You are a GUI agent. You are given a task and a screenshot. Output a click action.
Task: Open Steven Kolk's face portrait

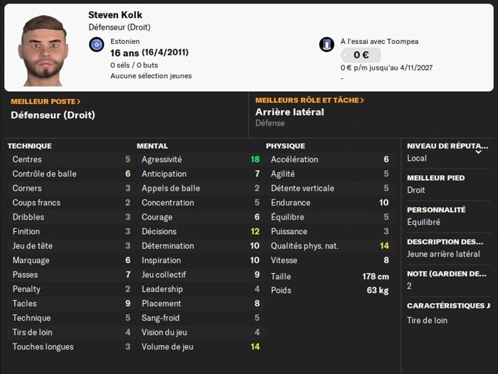(43, 48)
